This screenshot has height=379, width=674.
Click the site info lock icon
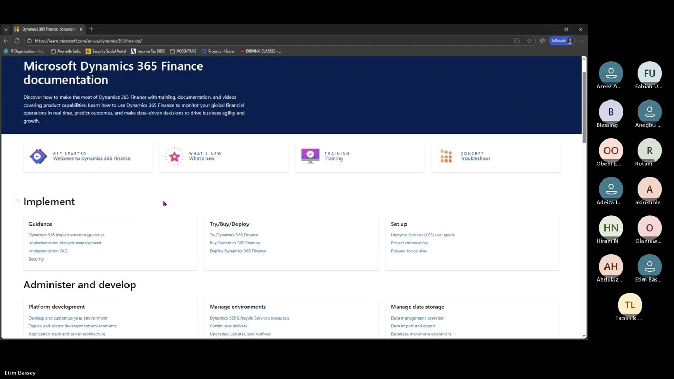[x=29, y=41]
